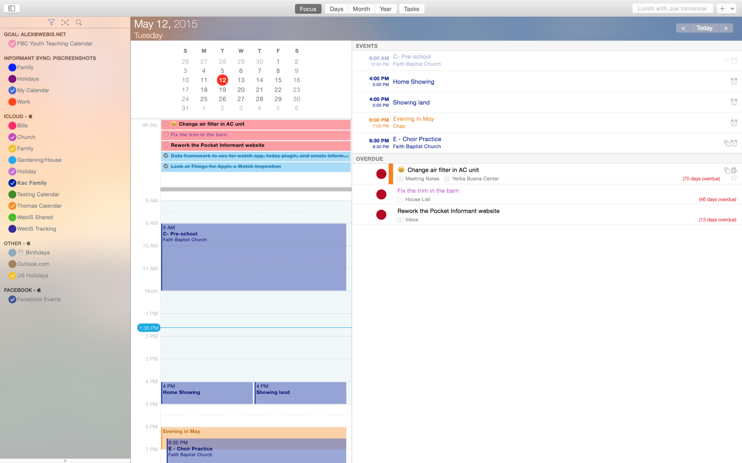Switch to the Month view tab

click(361, 9)
